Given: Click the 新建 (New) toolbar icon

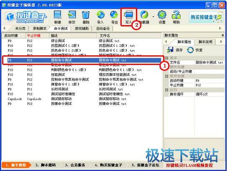Looking at the screenshot, I should [x=57, y=17].
